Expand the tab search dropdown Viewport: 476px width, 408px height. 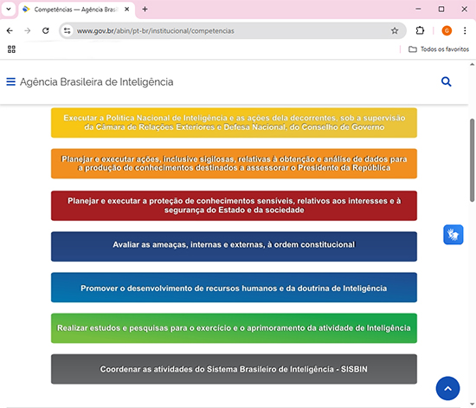(9, 10)
